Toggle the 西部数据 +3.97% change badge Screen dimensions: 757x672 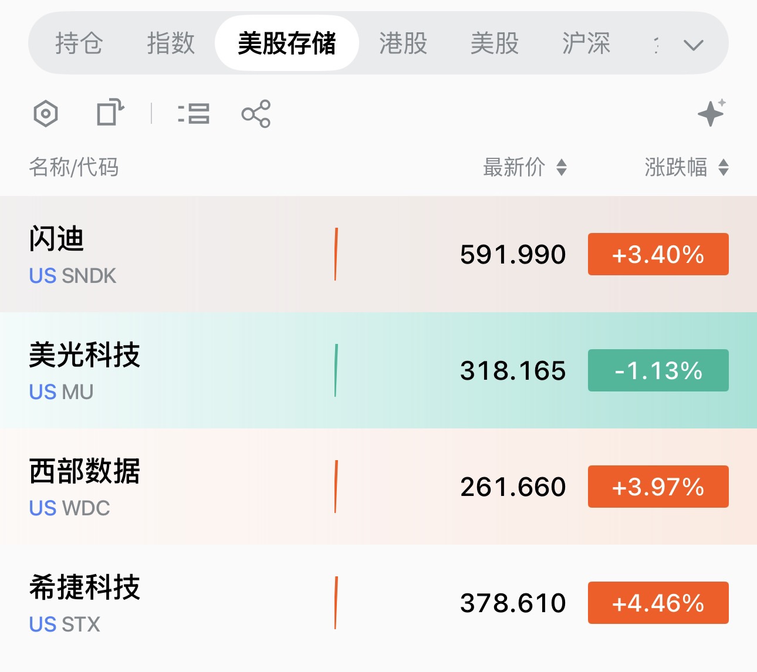[x=658, y=487]
